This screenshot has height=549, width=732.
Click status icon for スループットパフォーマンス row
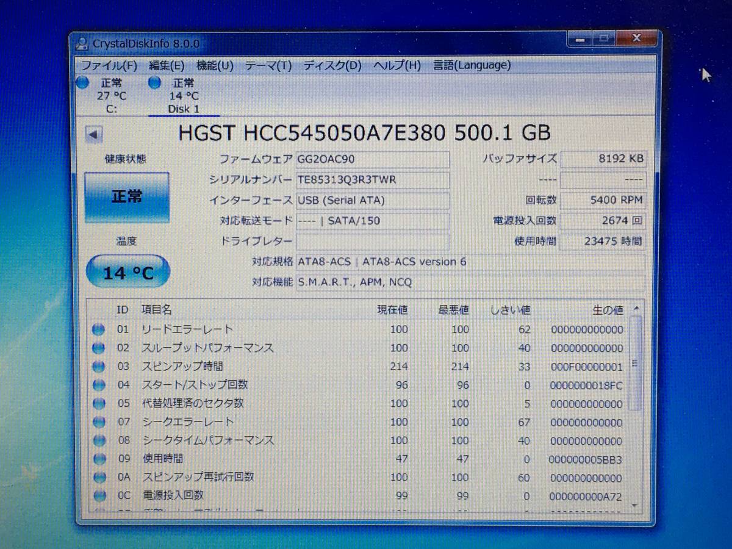pyautogui.click(x=98, y=348)
